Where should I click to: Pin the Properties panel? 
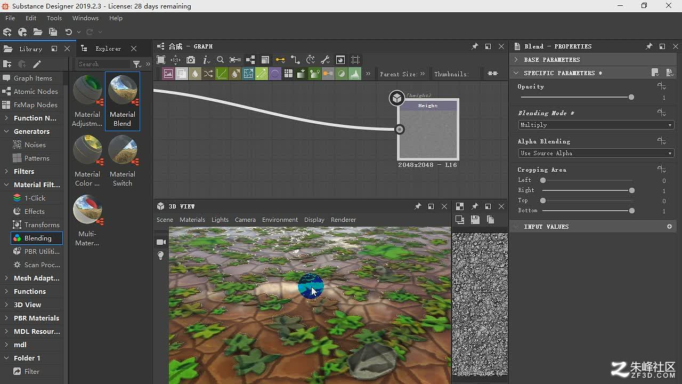pyautogui.click(x=649, y=46)
